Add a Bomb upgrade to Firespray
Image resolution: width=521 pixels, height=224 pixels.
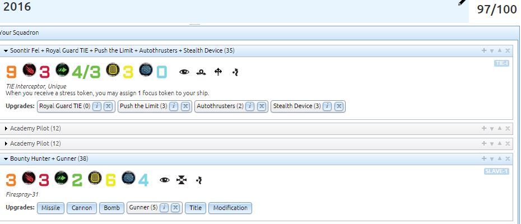pos(111,208)
